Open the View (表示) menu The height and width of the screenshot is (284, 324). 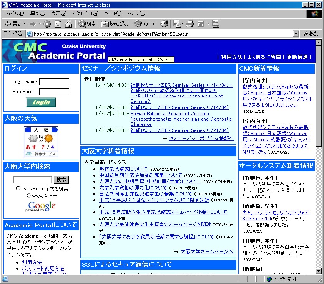(59, 13)
